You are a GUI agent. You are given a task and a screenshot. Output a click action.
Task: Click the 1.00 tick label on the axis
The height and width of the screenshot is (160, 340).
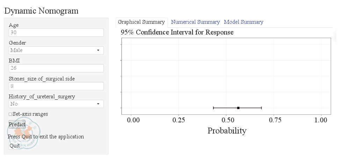click(x=321, y=120)
